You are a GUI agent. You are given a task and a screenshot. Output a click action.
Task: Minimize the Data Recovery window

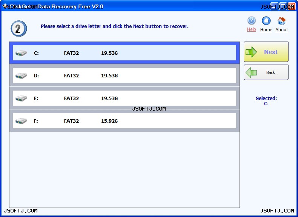click(x=274, y=6)
